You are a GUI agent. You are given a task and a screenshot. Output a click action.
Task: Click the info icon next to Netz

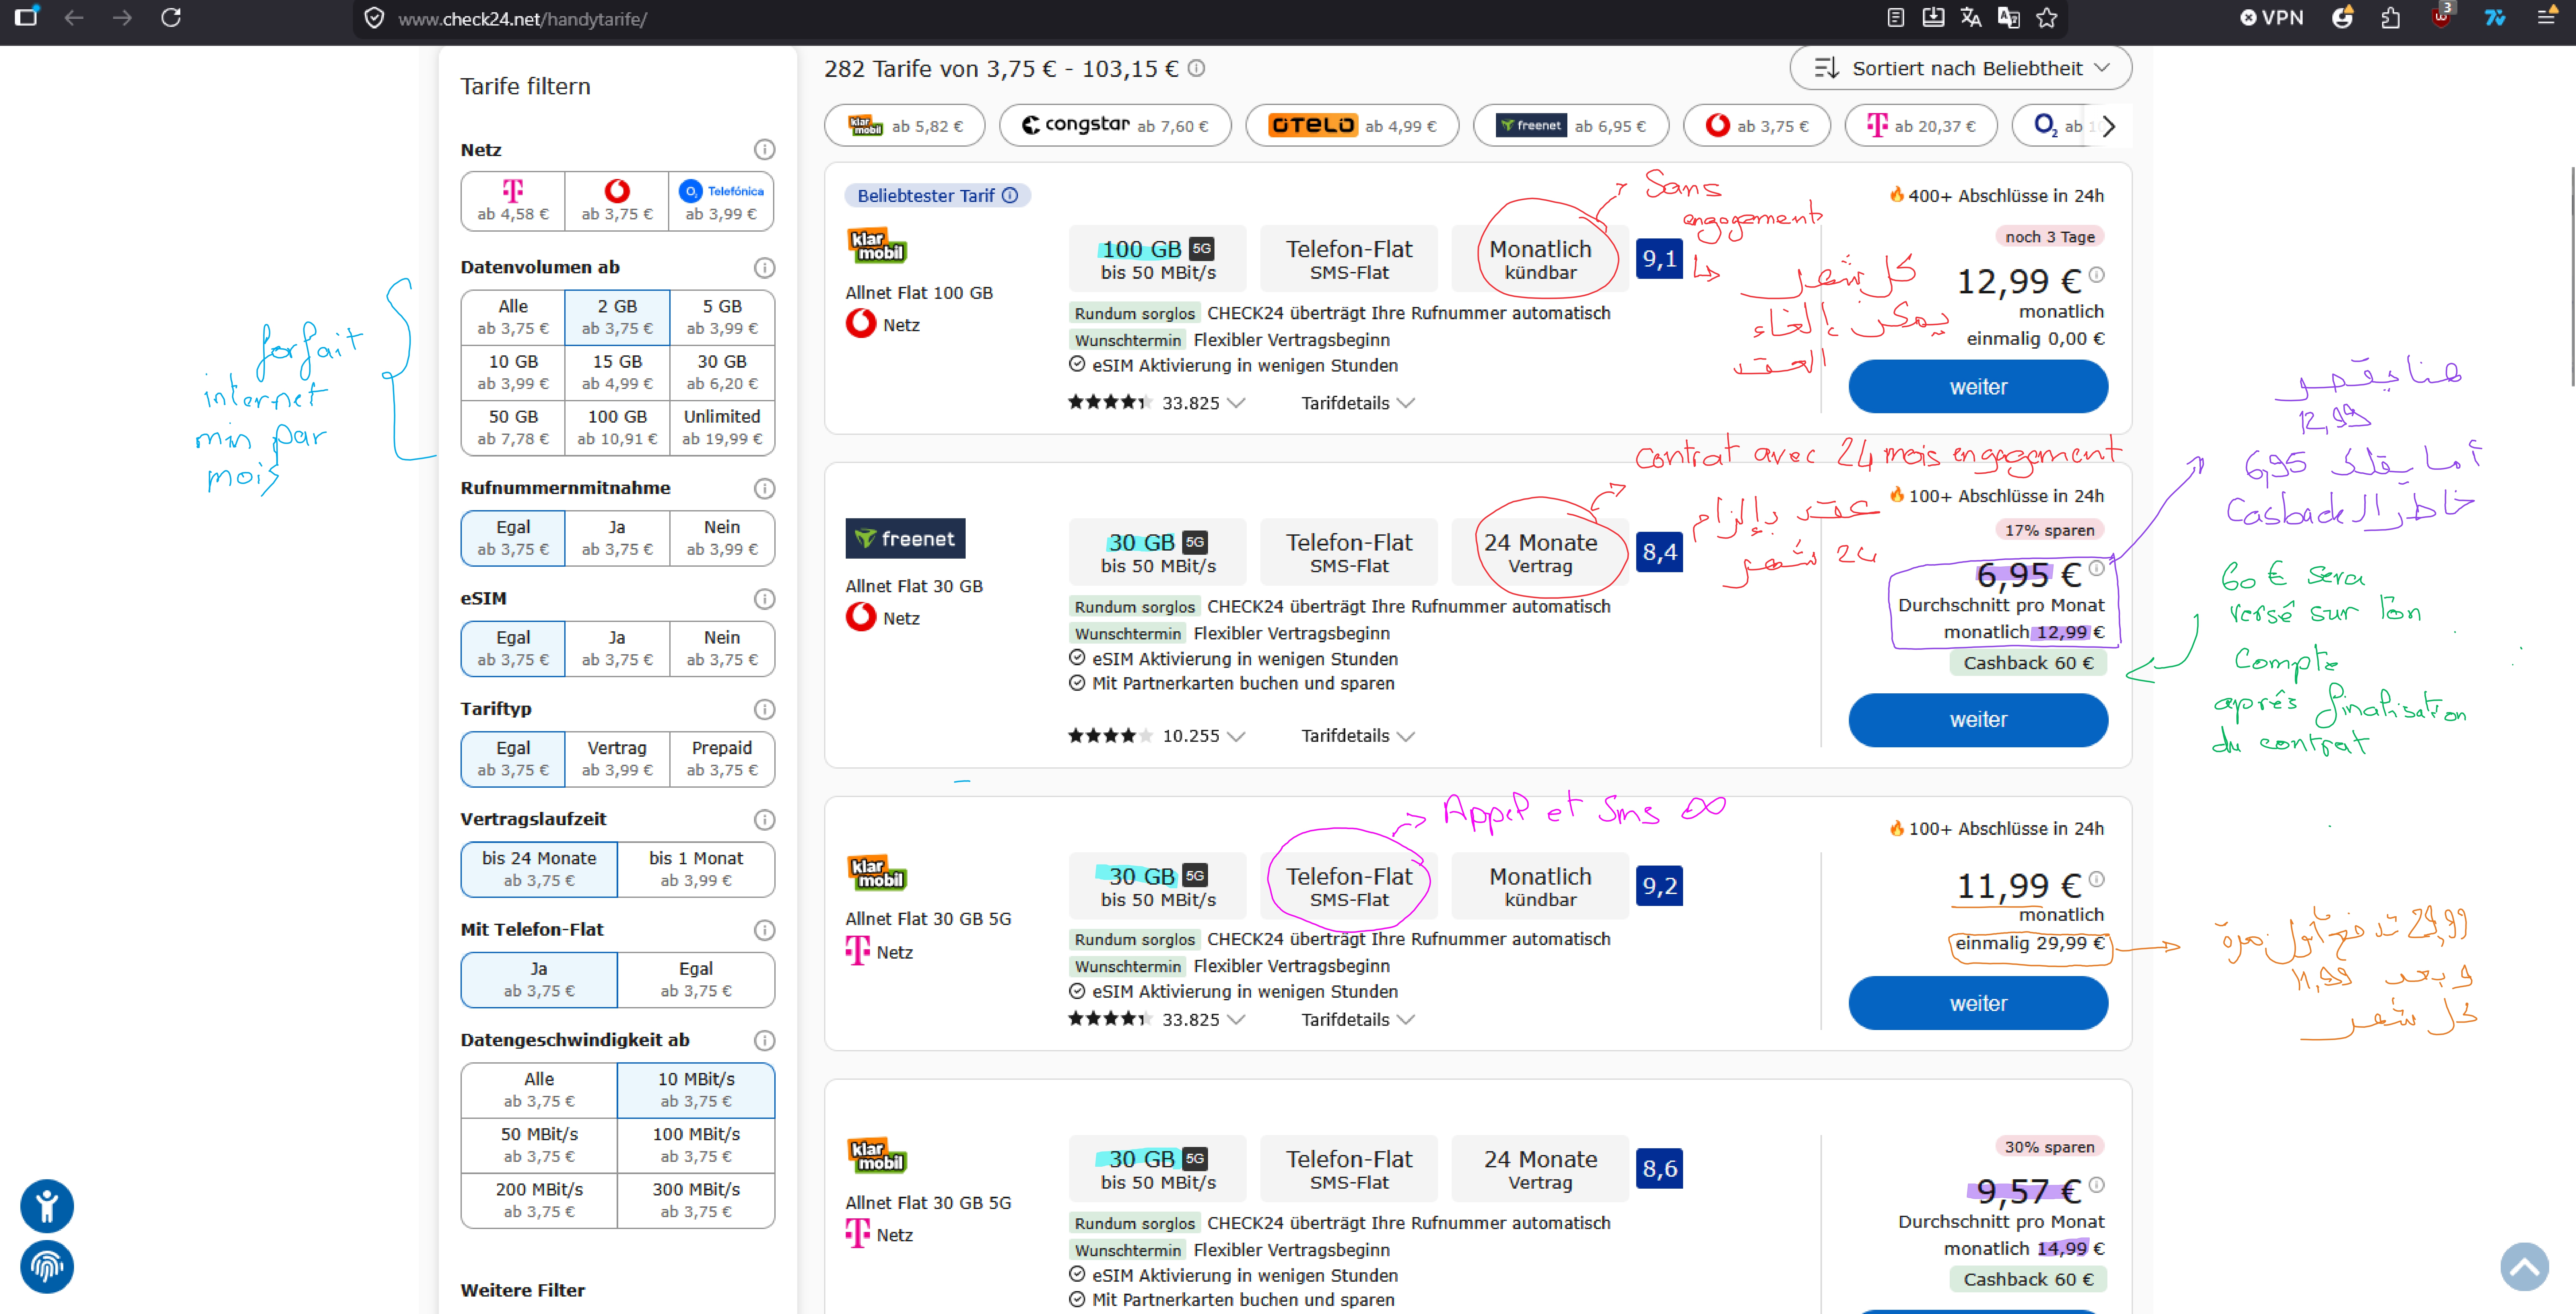point(764,150)
